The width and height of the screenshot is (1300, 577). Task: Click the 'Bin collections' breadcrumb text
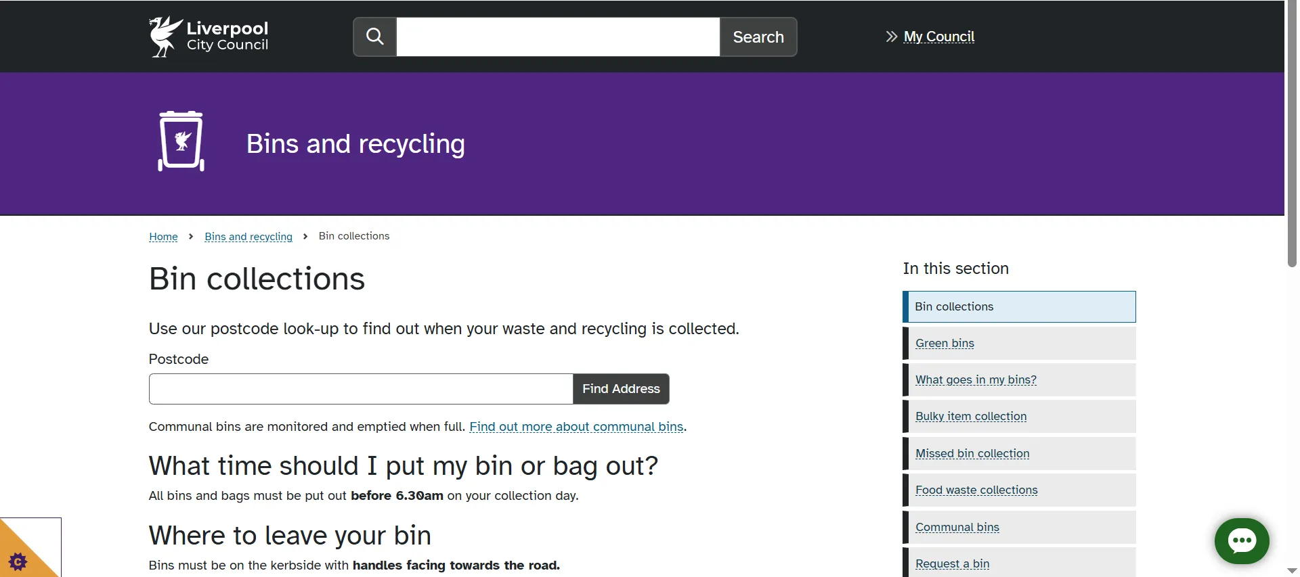[354, 236]
